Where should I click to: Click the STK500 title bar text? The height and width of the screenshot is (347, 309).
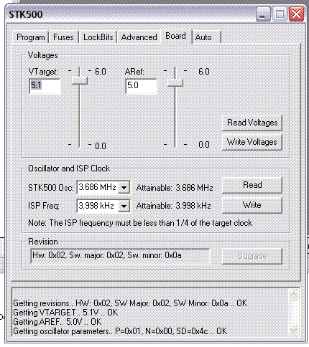(26, 14)
